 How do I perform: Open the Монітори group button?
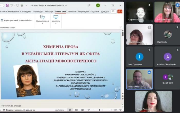(56, 19)
